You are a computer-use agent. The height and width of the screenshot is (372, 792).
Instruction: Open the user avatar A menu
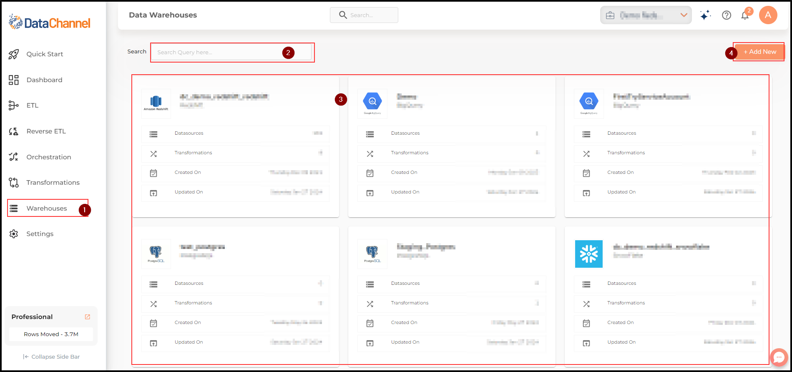click(768, 15)
